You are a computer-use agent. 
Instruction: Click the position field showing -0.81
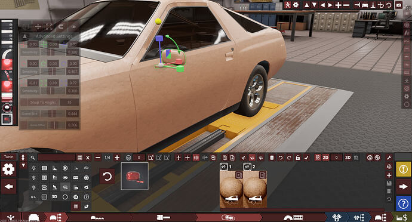pos(33,83)
